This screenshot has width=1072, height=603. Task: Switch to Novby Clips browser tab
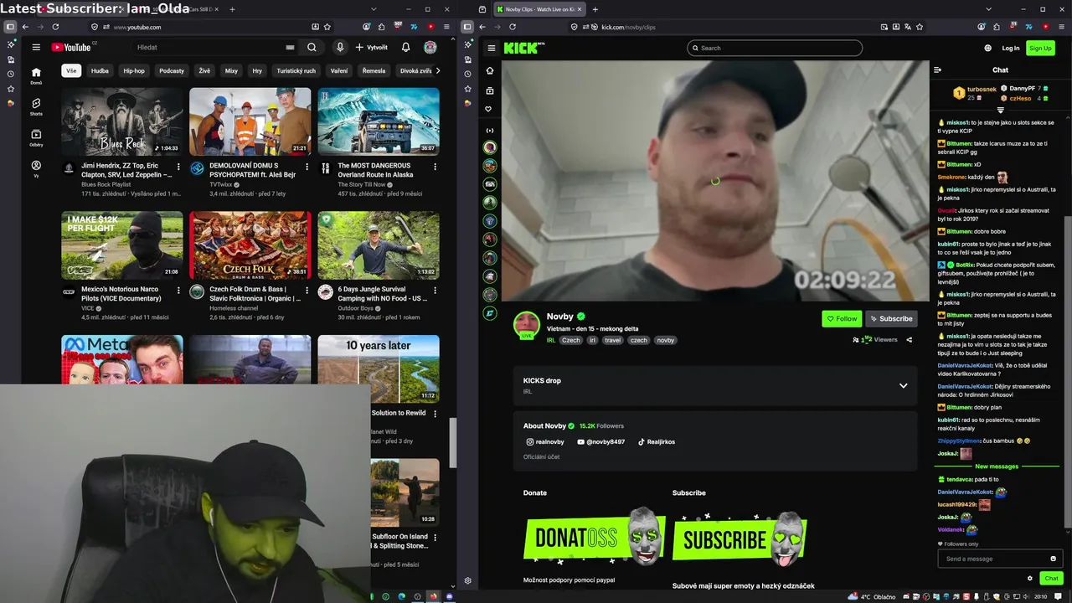(x=539, y=9)
